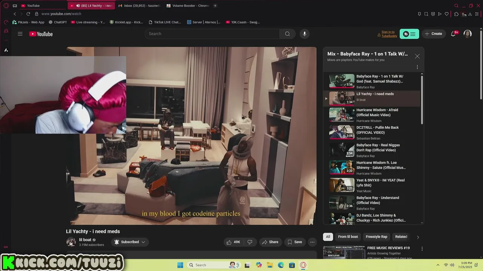
Task: Select the Freestyle Rap chip
Action: 376,237
